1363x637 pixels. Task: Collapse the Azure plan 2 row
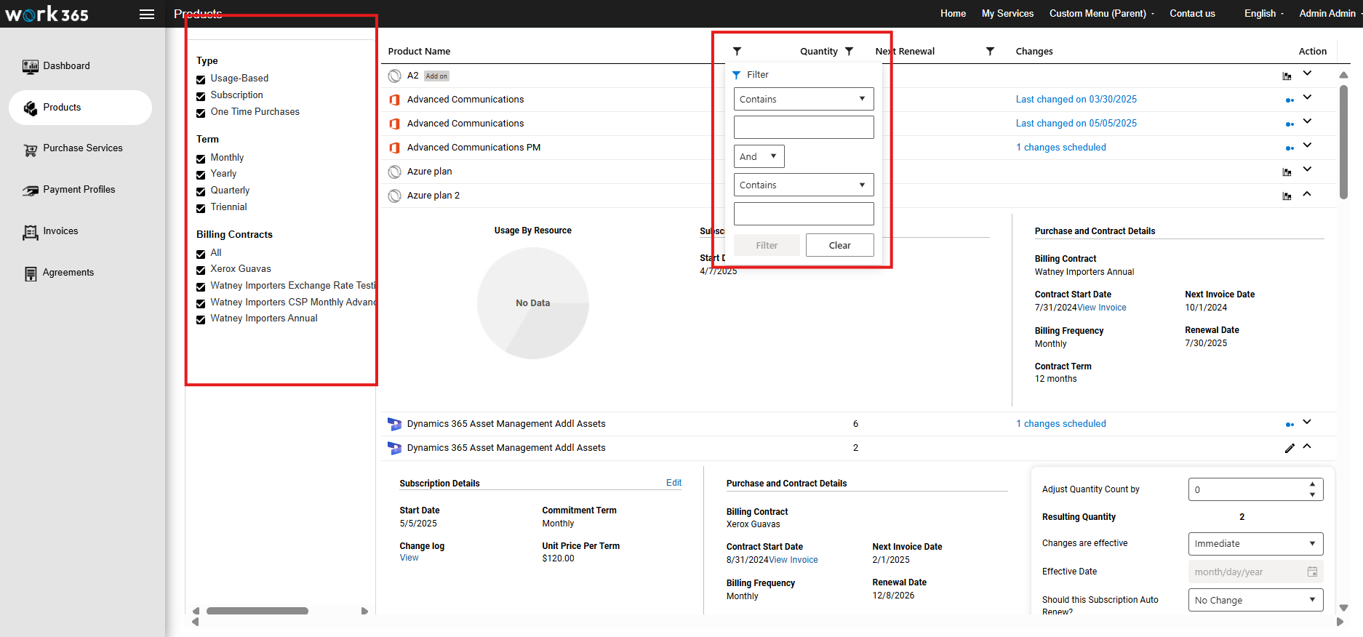[1307, 193]
